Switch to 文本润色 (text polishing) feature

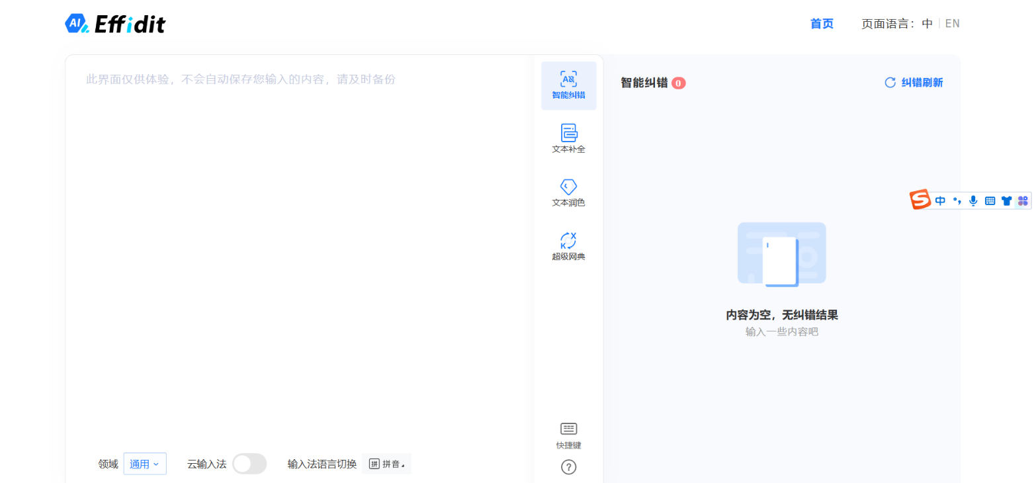[x=569, y=193]
